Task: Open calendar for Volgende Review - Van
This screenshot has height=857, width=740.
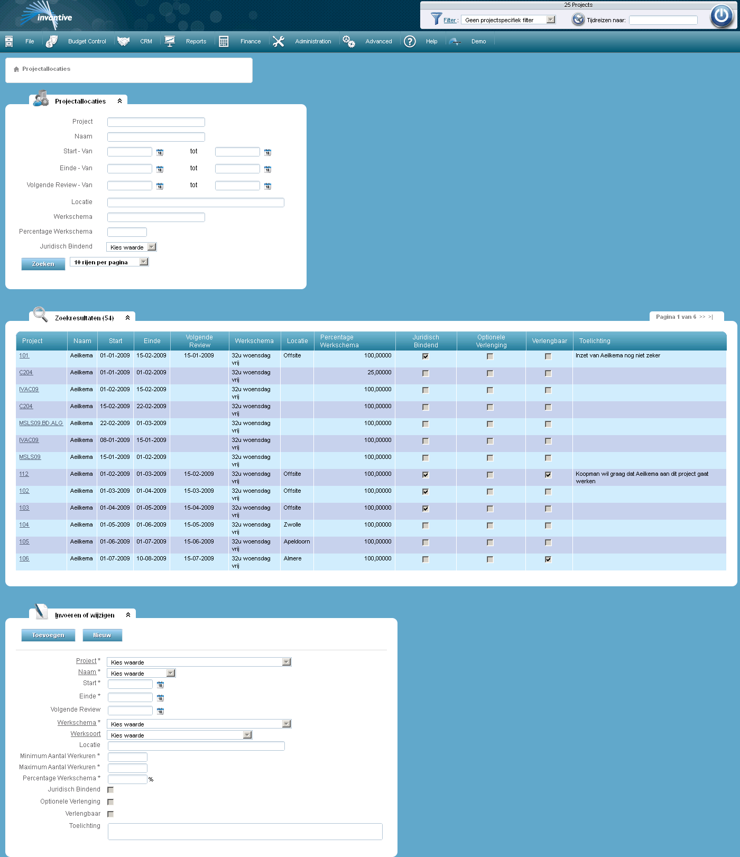Action: tap(160, 186)
